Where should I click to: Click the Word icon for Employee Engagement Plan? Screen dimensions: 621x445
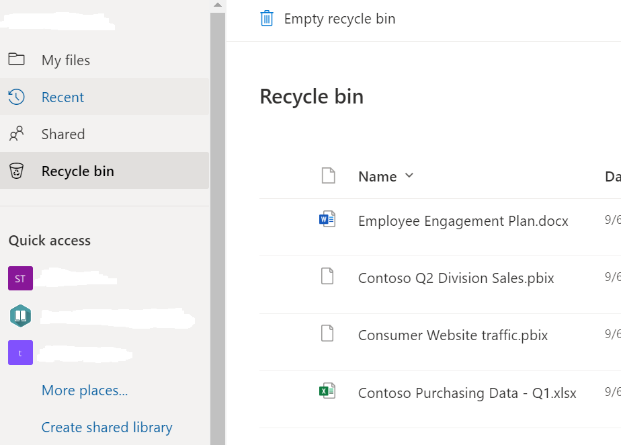tap(327, 219)
